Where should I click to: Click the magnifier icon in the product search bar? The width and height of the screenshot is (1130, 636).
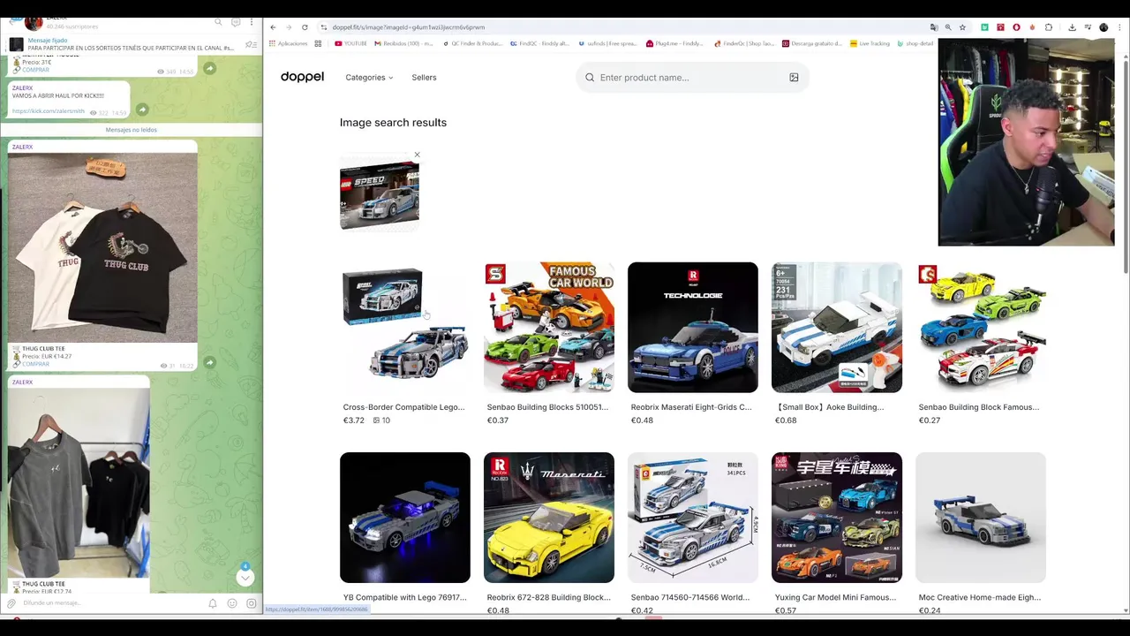point(590,78)
